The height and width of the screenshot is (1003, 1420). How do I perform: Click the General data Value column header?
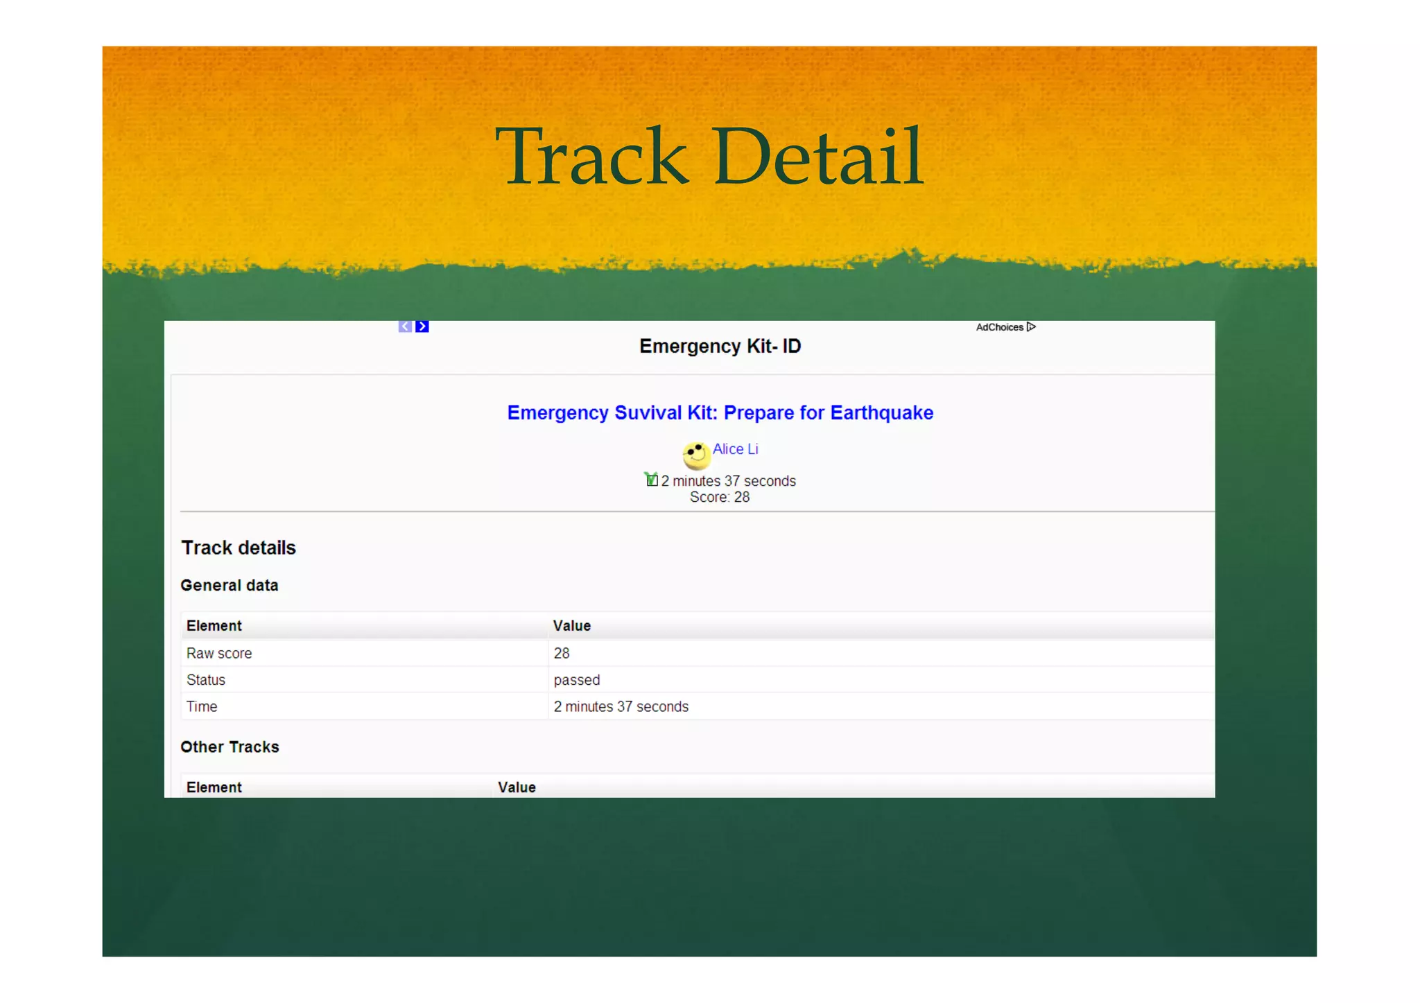coord(572,626)
